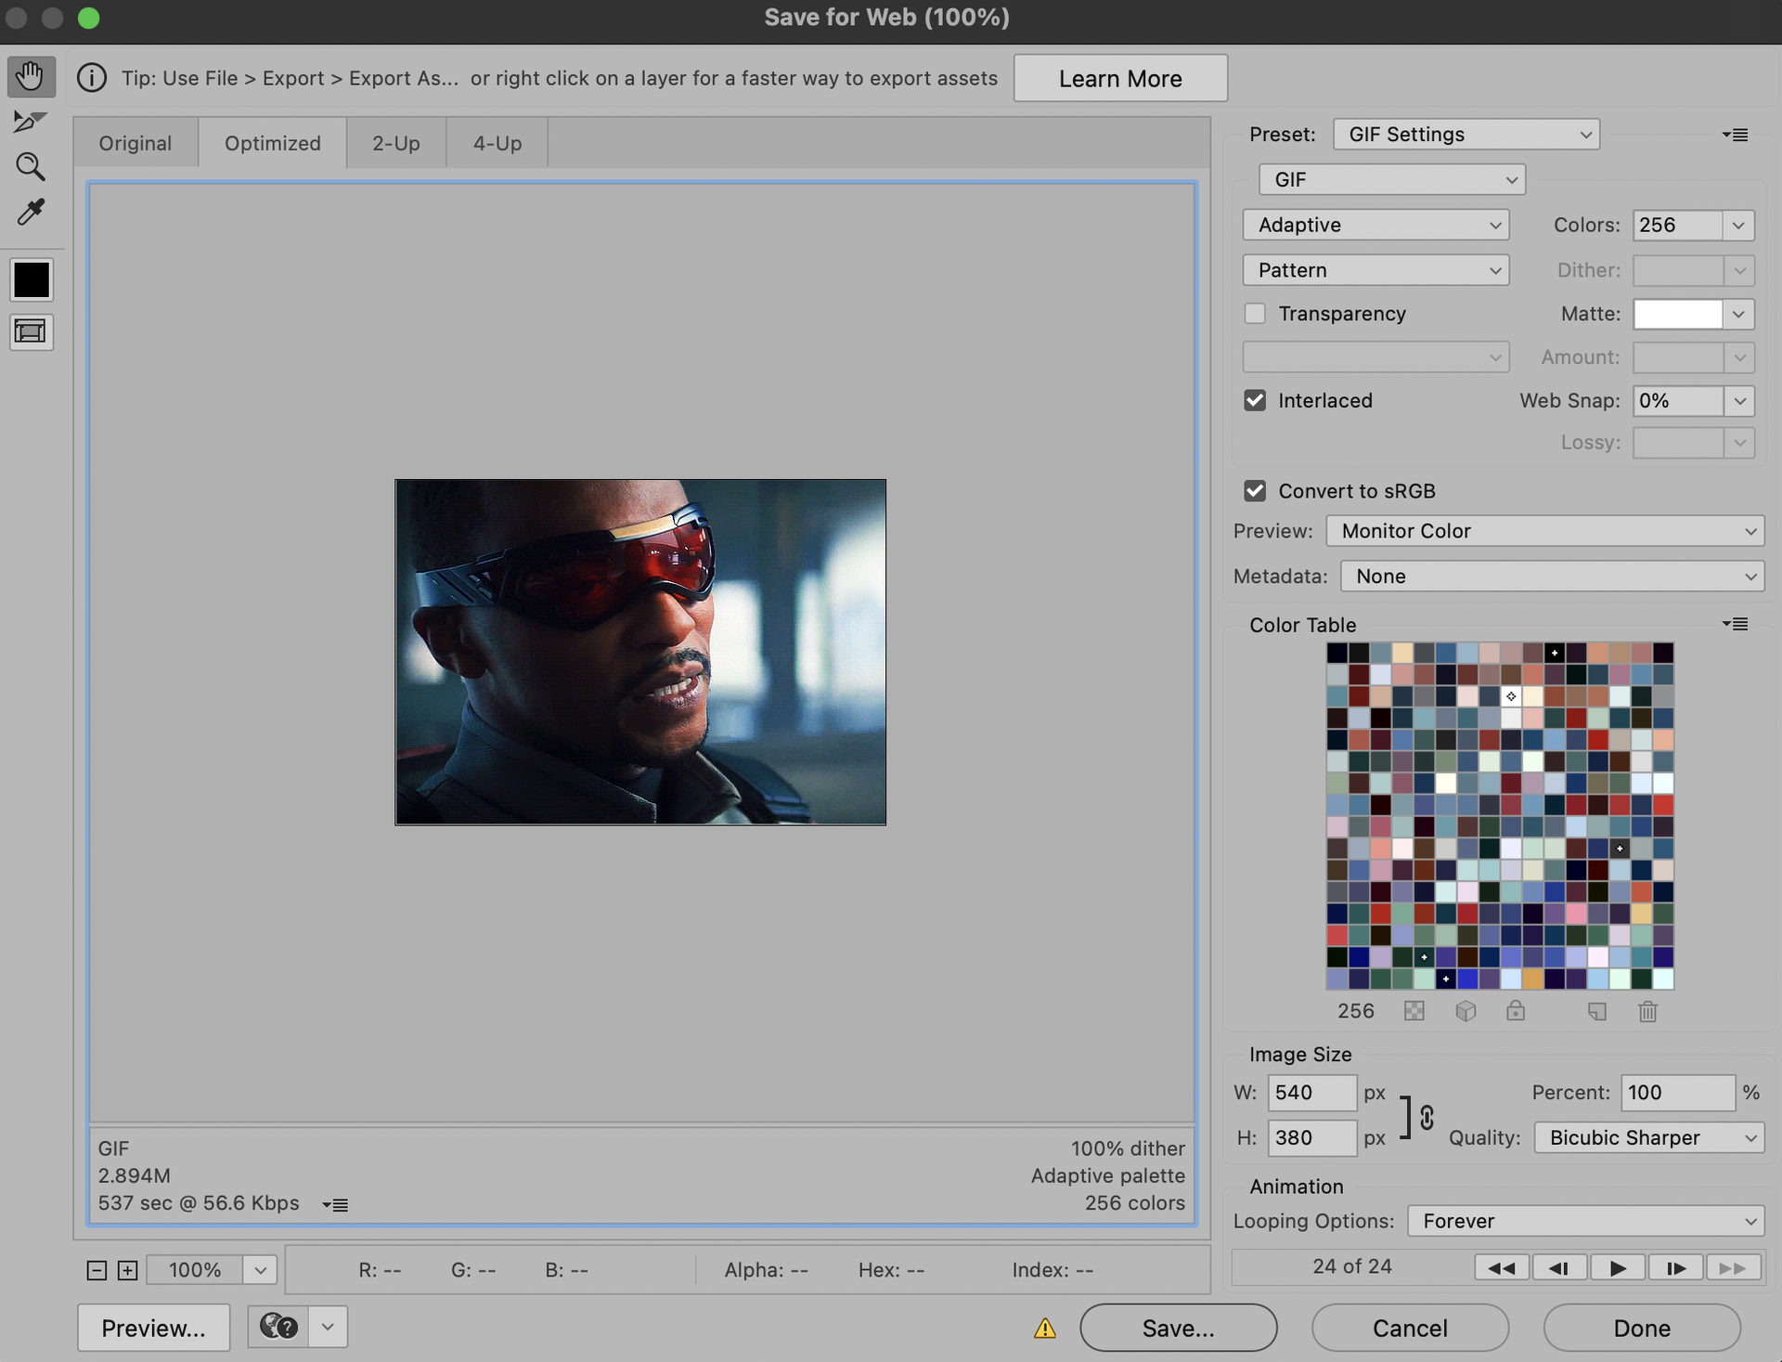
Task: Select the Hand tool
Action: 31,77
